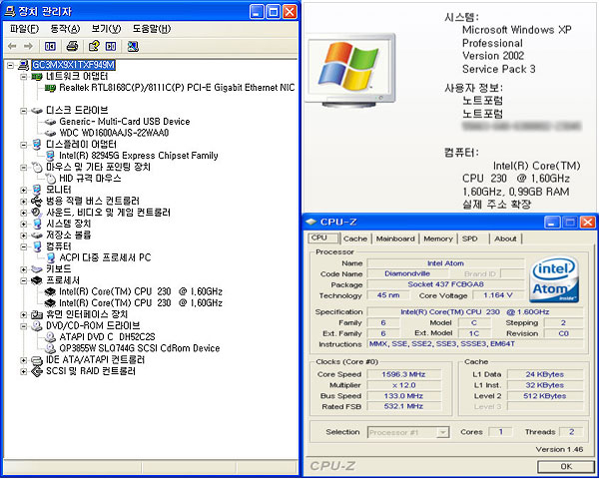The height and width of the screenshot is (480, 599).
Task: Click the human interface device category icon
Action: point(37,314)
